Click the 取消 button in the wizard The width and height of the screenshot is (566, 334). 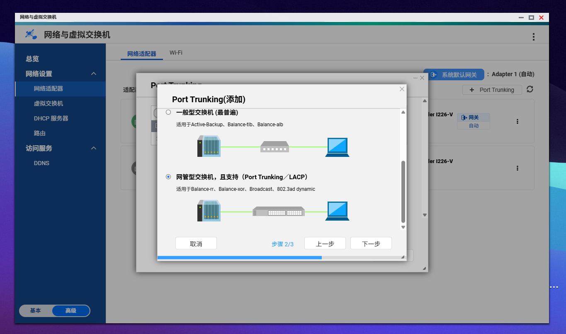(196, 243)
